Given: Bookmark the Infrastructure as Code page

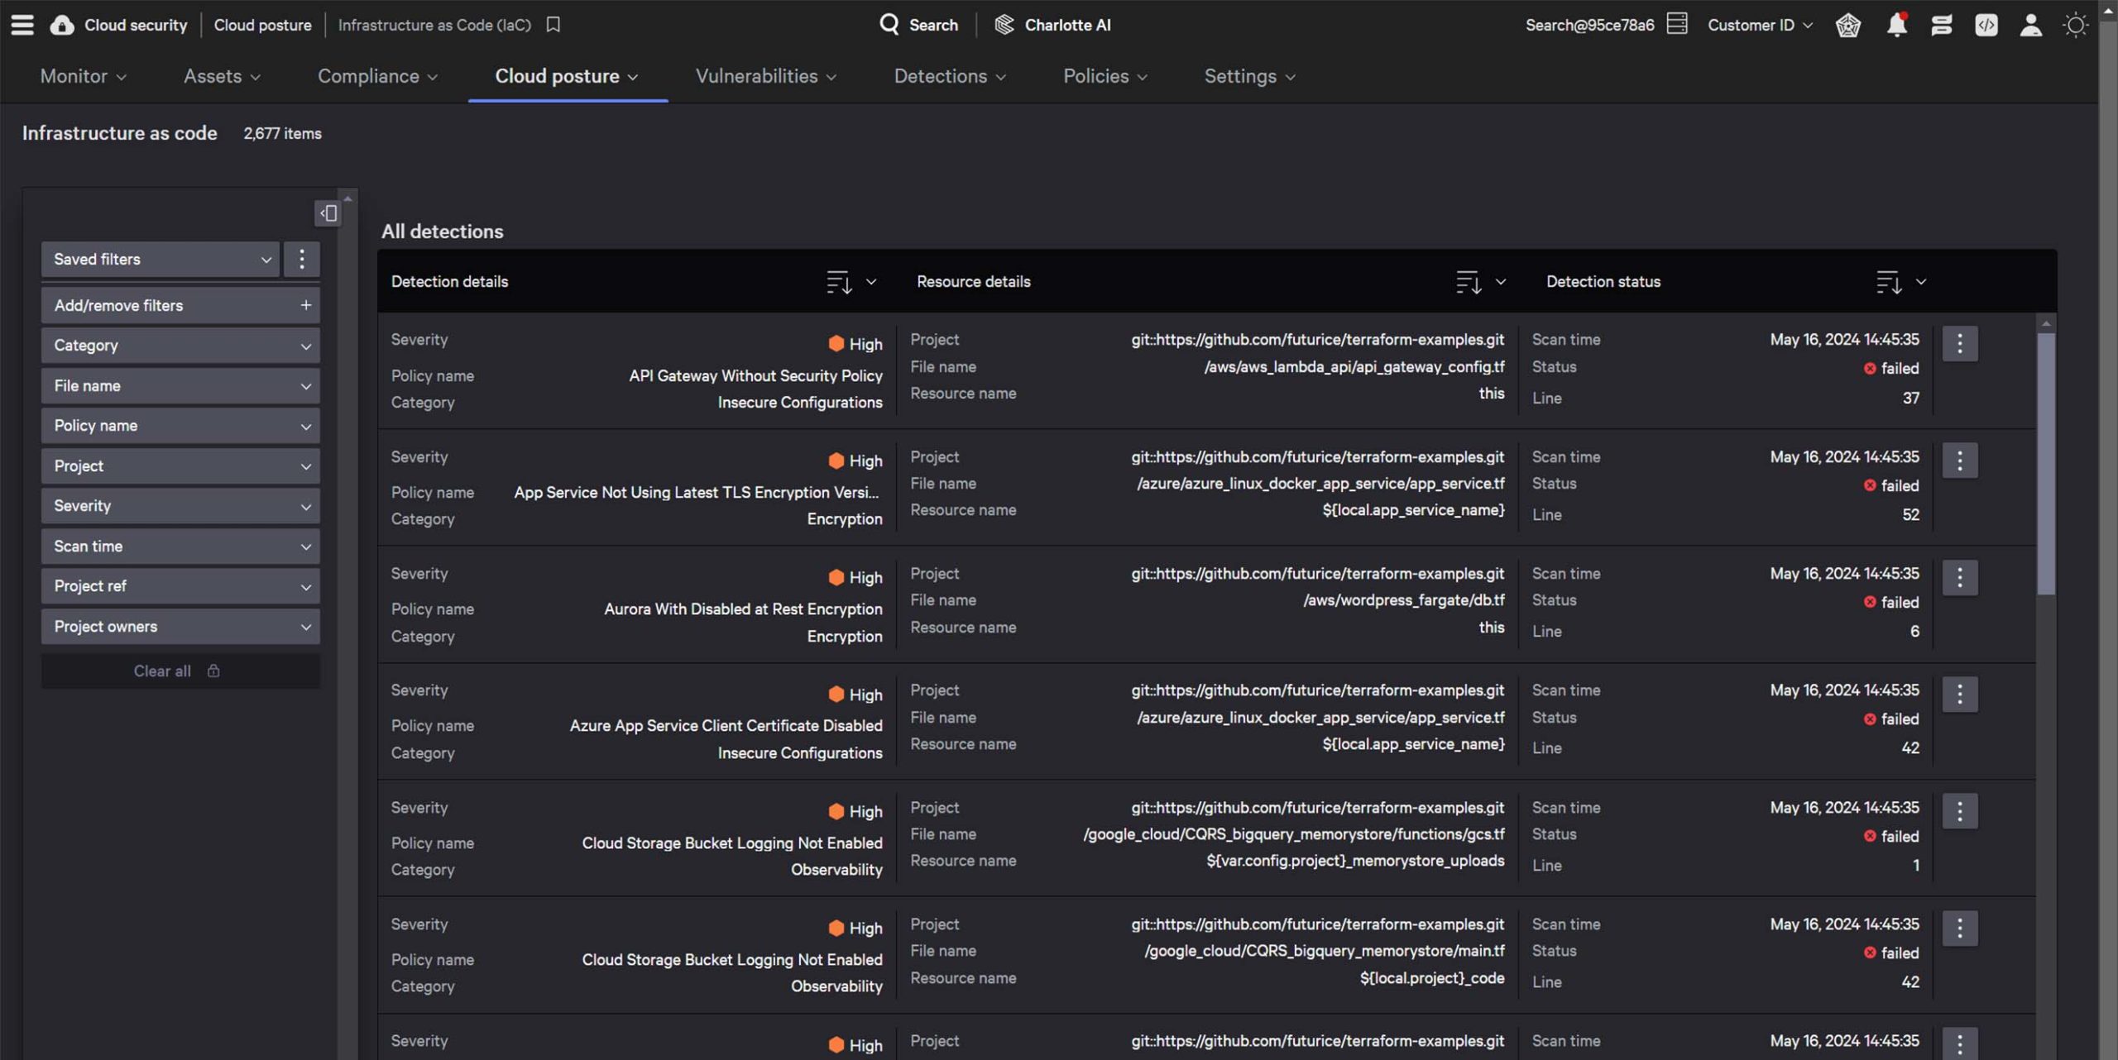Looking at the screenshot, I should [x=553, y=25].
